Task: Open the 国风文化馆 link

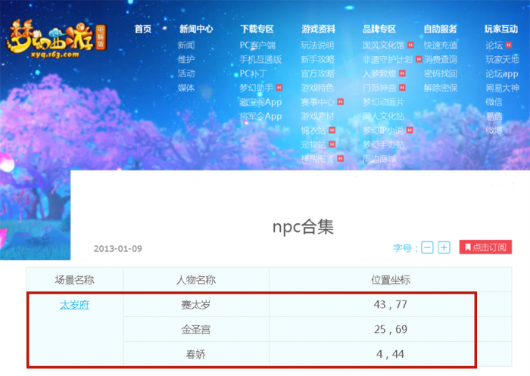Action: click(x=383, y=45)
